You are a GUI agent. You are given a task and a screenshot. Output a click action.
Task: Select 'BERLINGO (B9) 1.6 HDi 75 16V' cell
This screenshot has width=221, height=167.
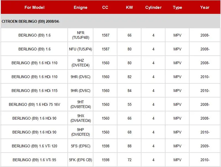pos(34,104)
